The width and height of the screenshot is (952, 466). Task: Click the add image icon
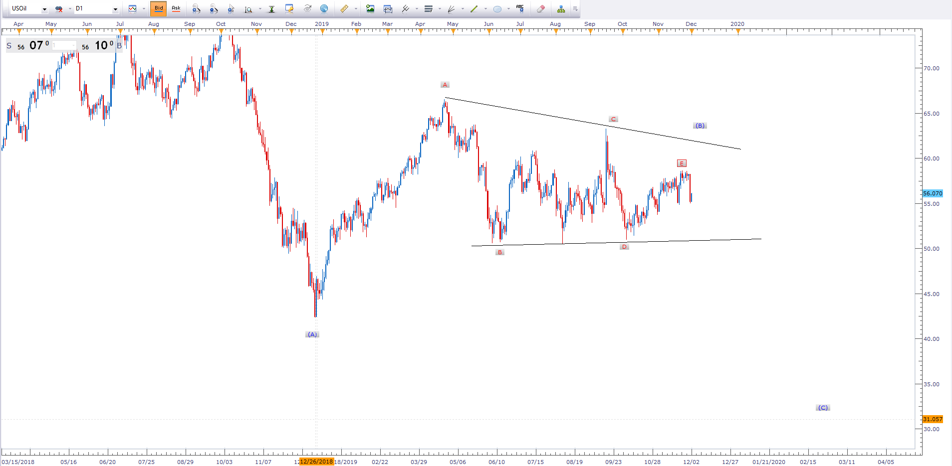click(370, 9)
